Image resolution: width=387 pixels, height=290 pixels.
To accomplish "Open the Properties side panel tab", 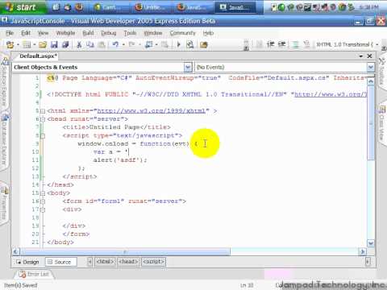I will (x=4, y=203).
